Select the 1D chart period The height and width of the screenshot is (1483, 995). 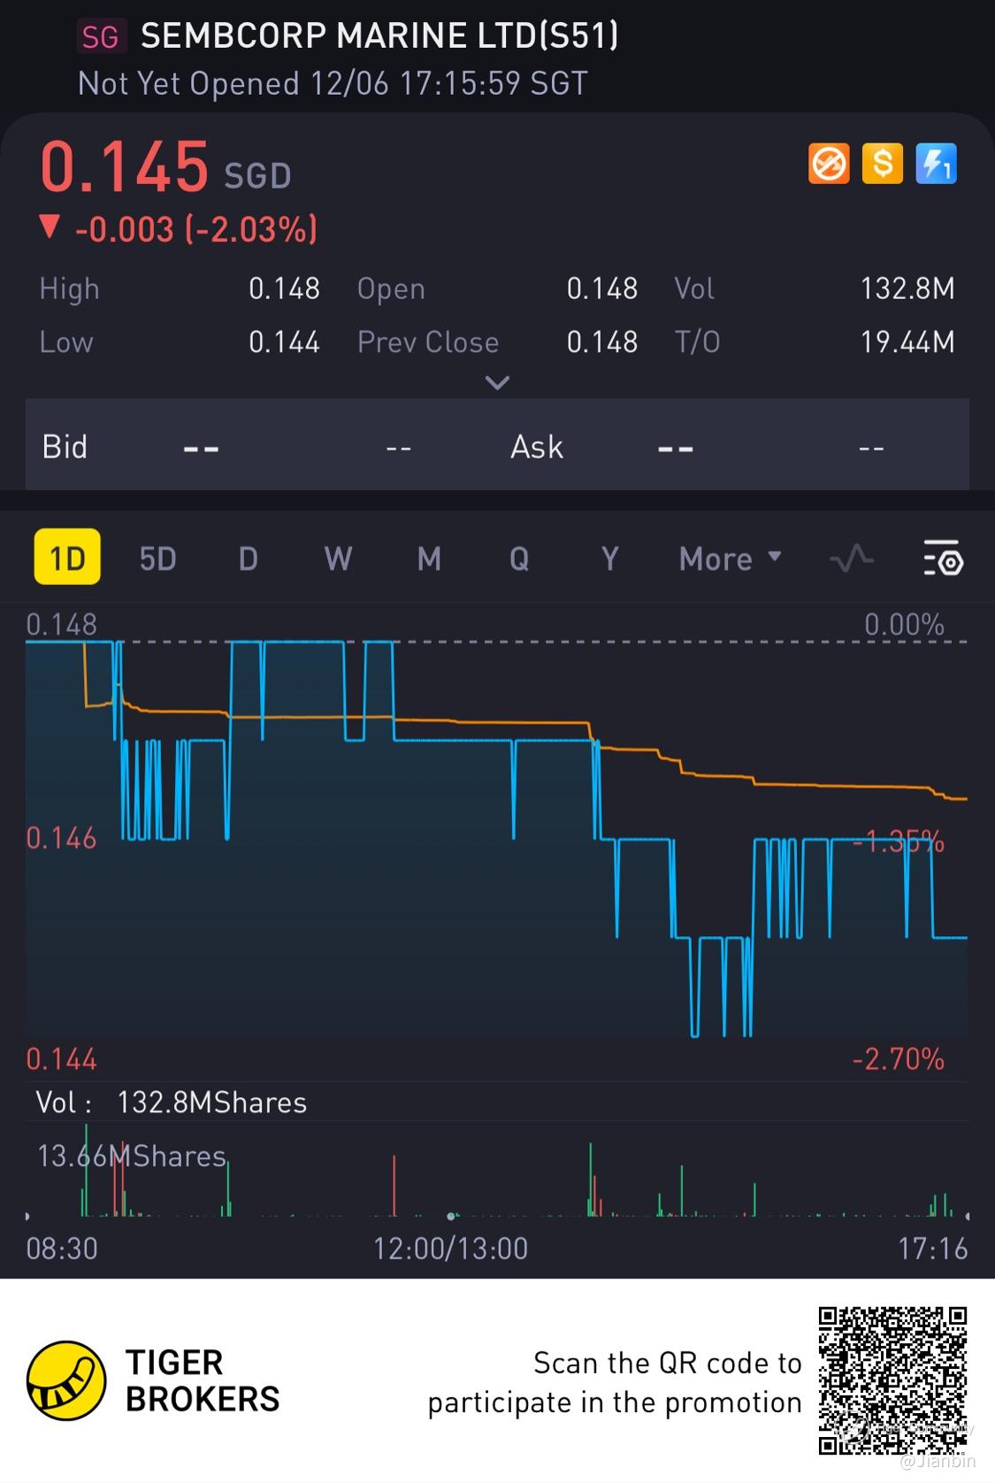pos(67,557)
